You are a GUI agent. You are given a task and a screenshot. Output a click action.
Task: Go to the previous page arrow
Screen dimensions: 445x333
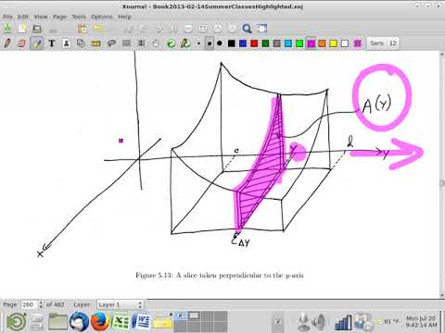coord(144,29)
